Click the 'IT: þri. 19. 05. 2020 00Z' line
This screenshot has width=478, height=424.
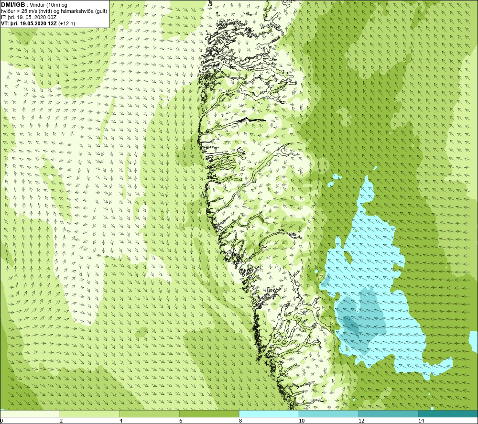(29, 17)
